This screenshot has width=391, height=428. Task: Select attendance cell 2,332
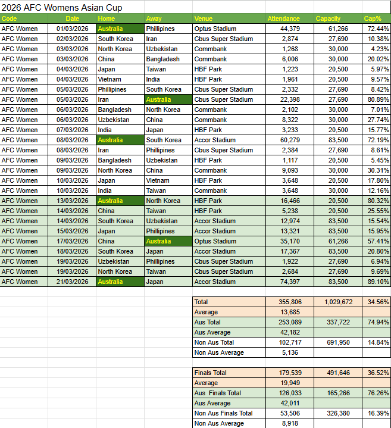coord(290,89)
